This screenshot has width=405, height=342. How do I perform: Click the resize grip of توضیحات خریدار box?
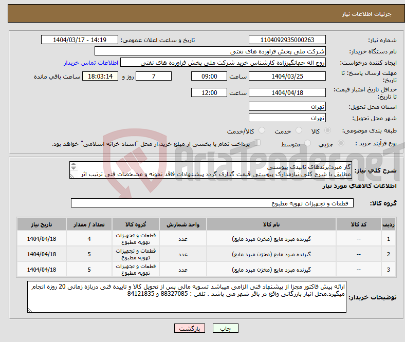point(30,310)
